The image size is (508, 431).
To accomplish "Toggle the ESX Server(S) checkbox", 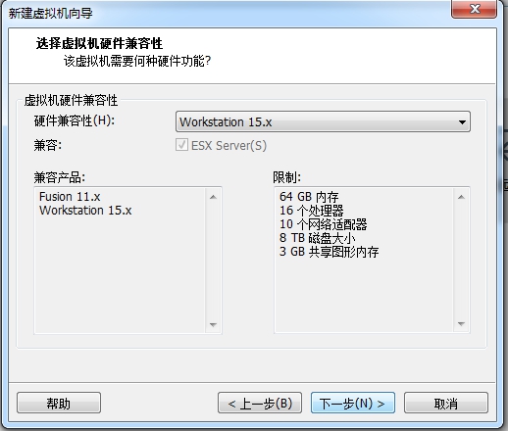I will click(181, 145).
